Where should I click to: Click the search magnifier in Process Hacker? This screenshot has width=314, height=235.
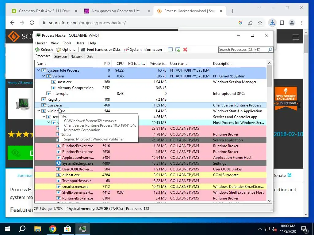point(270,49)
